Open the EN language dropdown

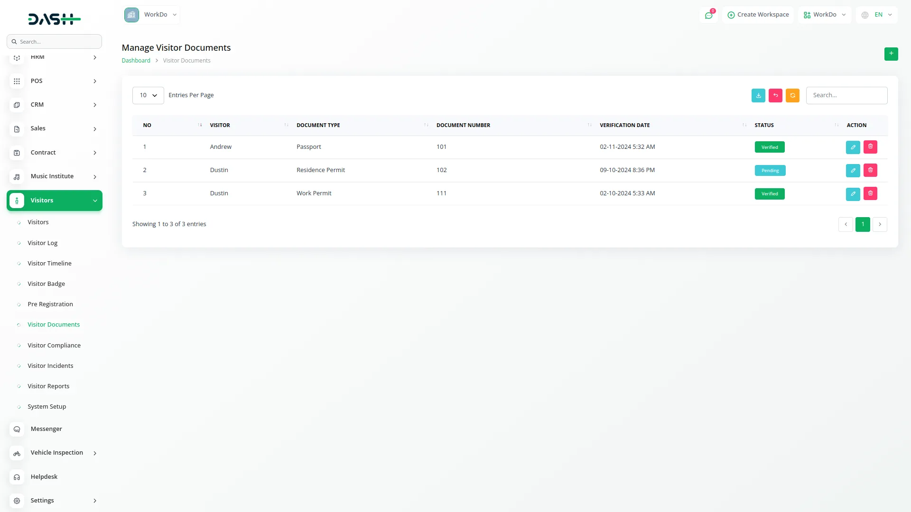click(877, 15)
